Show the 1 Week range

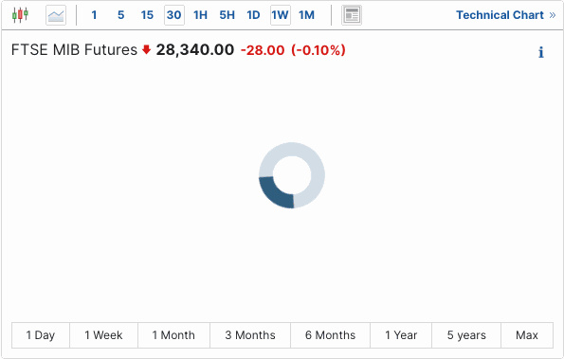pos(103,335)
